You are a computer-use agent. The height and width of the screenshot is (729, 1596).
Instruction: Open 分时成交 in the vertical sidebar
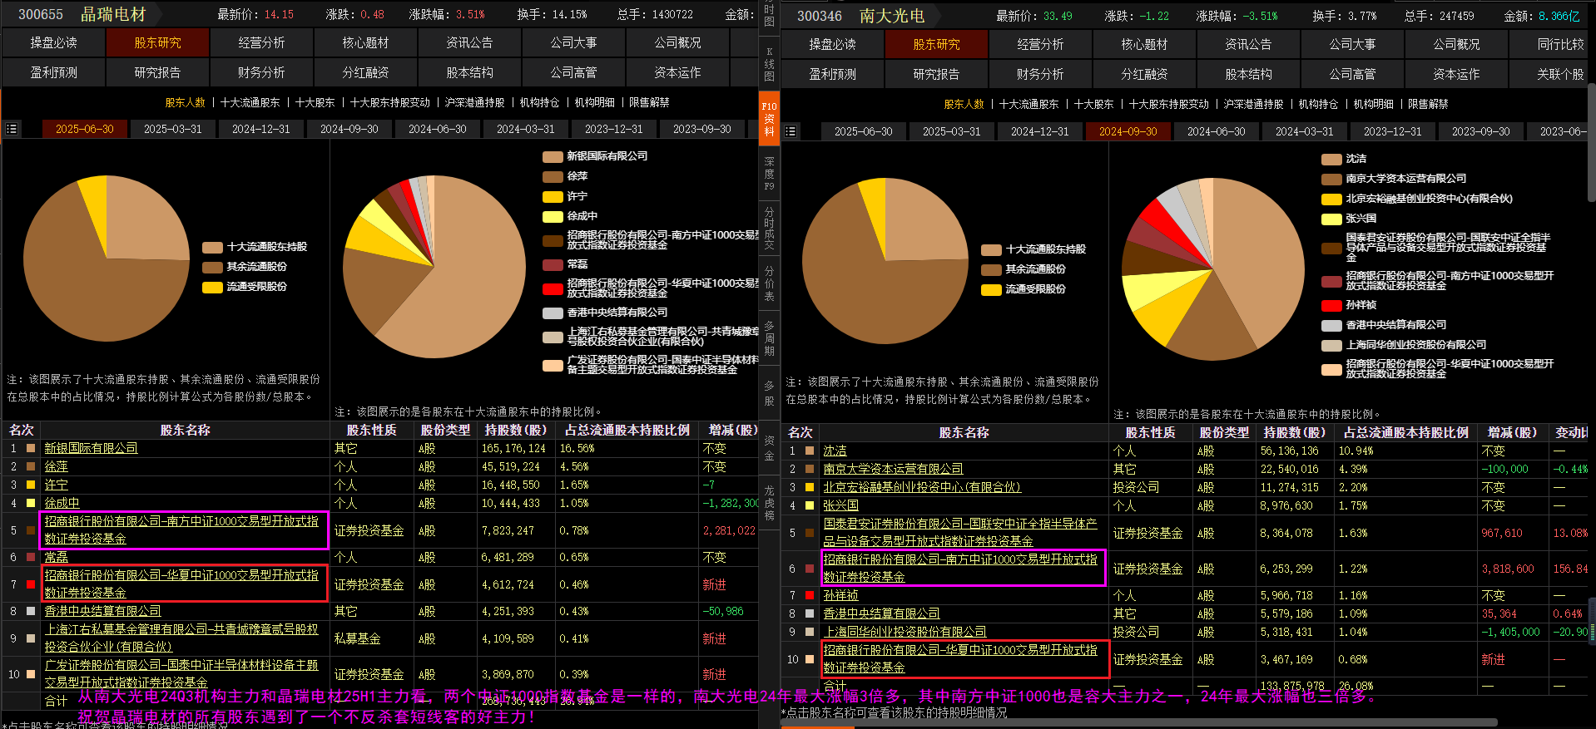[x=769, y=228]
